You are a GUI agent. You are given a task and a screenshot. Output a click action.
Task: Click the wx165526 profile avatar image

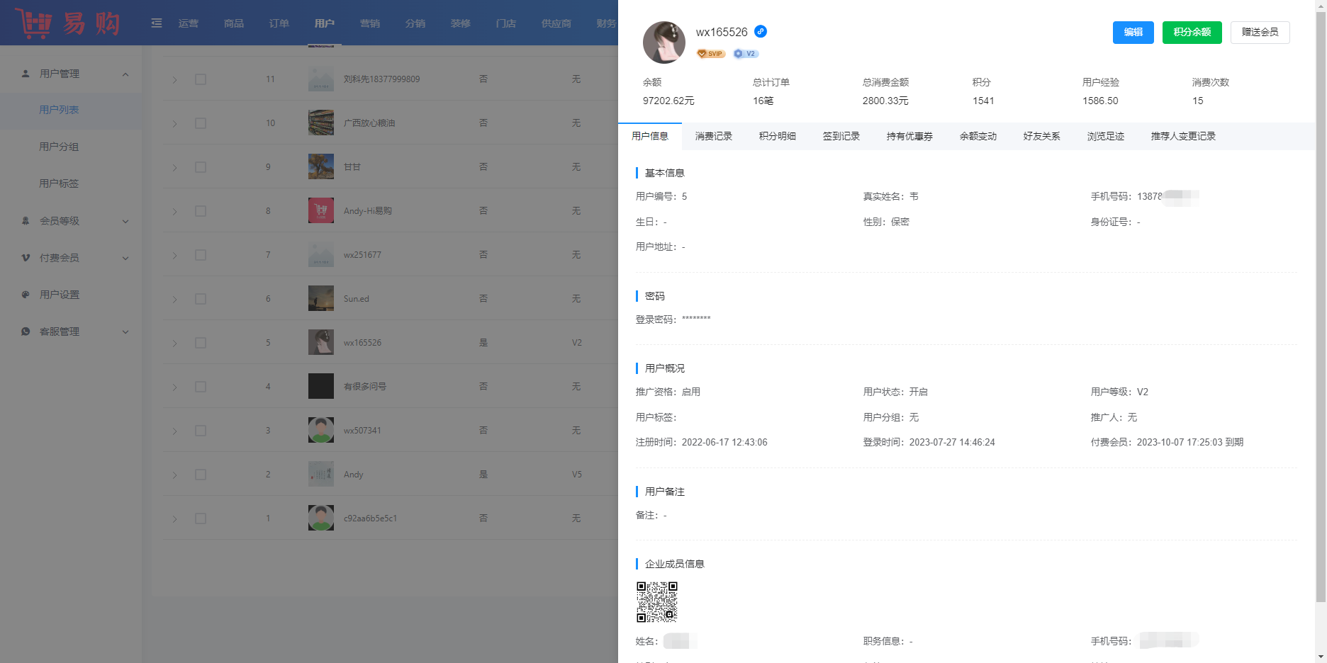(x=663, y=42)
